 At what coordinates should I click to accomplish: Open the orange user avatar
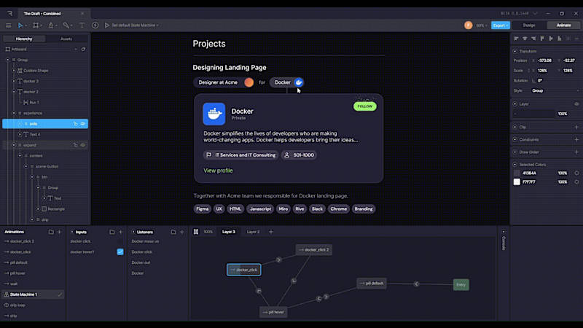click(468, 26)
